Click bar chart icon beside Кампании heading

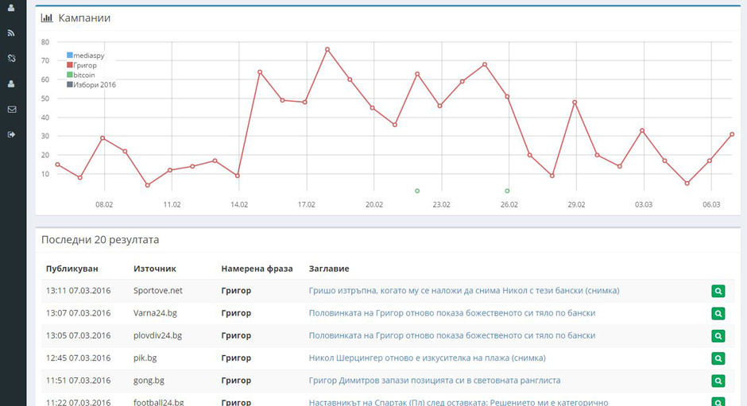coord(47,17)
